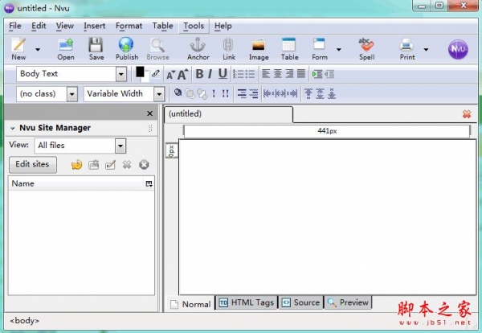Insert a Link with chain icon
The image size is (482, 333).
[229, 48]
